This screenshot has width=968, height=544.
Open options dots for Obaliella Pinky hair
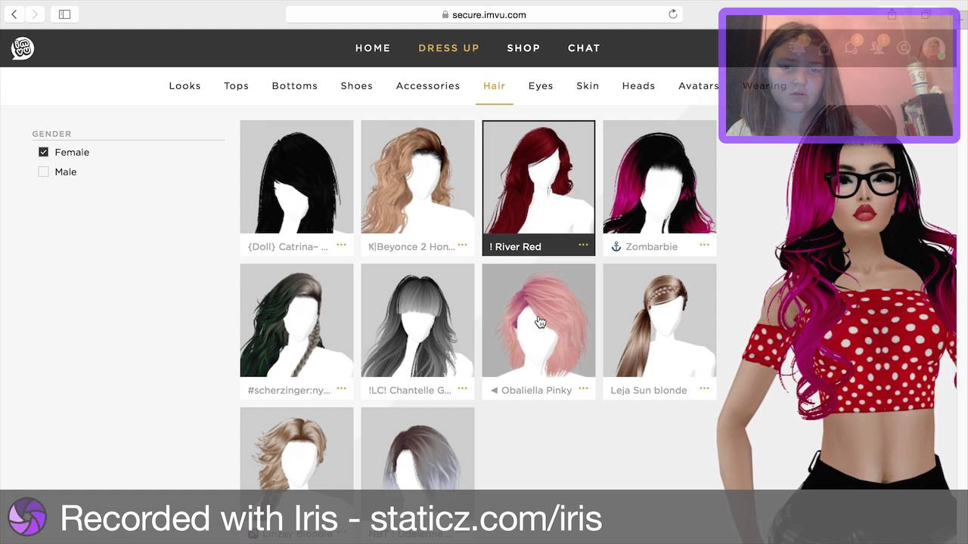click(x=583, y=389)
